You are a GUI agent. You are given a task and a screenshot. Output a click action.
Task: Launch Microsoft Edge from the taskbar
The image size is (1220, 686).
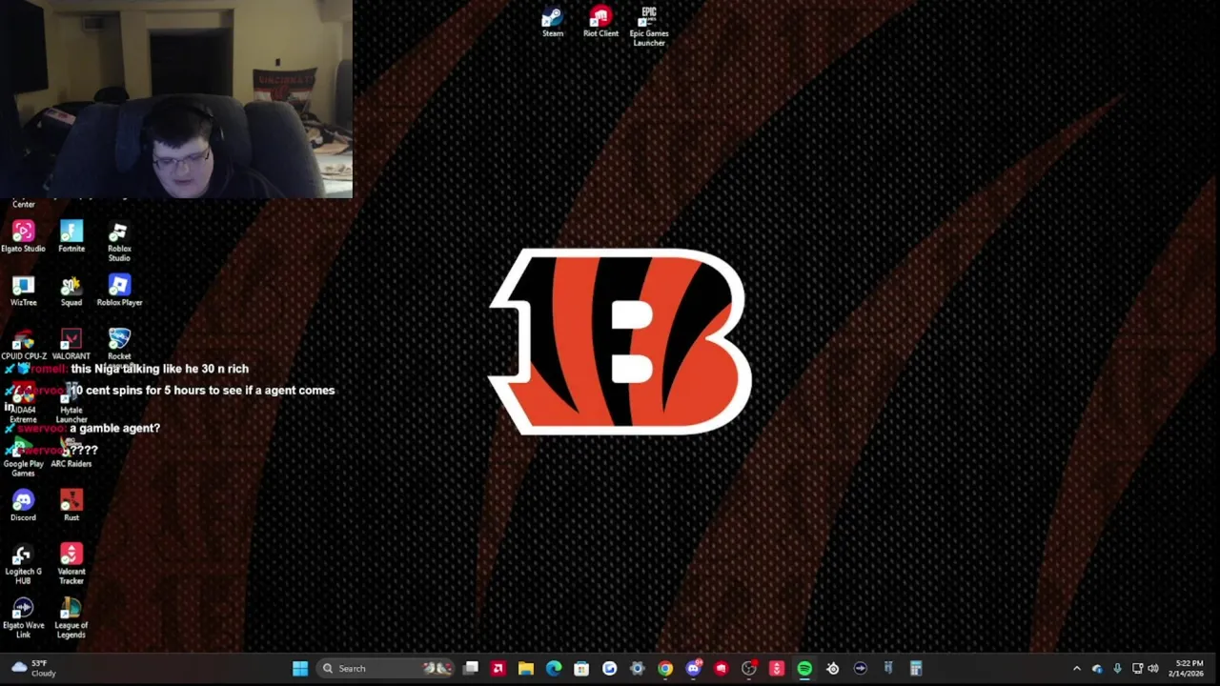pos(554,669)
